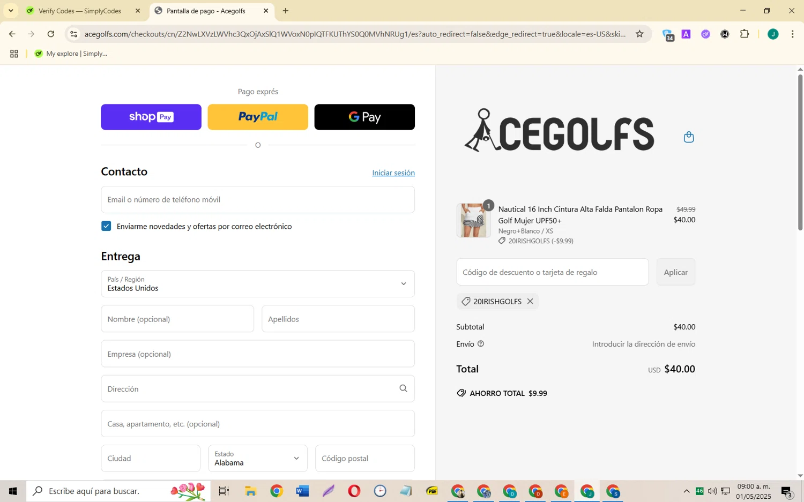The height and width of the screenshot is (502, 804).
Task: Switch to the Verify Codes SimplyCodes tab
Action: click(79, 11)
